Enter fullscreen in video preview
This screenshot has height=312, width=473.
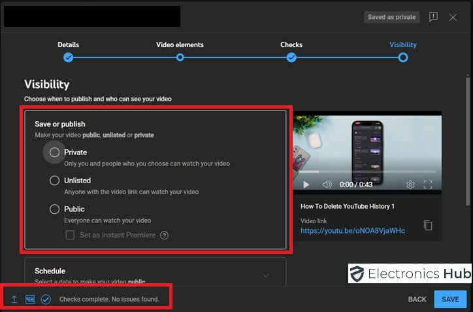click(429, 184)
